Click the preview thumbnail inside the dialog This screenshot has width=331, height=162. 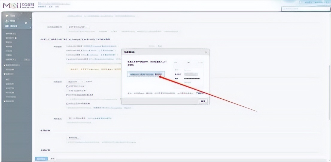tap(188, 73)
